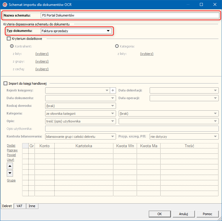Screen dimensions: 222x221
Task: Select the Kategoria radio button
Action: click(x=117, y=46)
